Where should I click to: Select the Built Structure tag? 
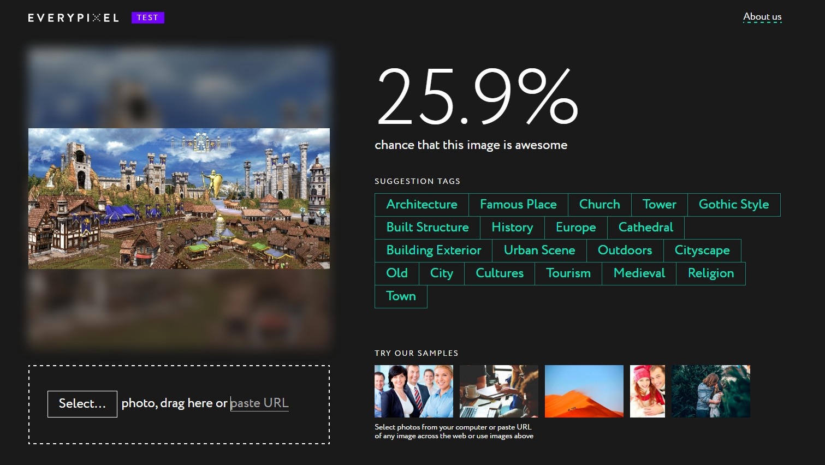[428, 228]
